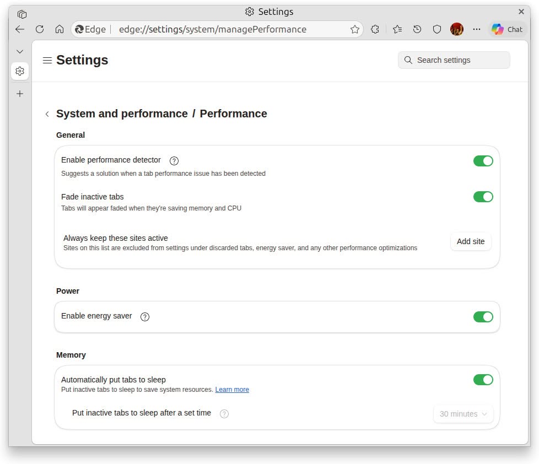Click the Search settings field
This screenshot has width=539, height=464.
pyautogui.click(x=454, y=60)
